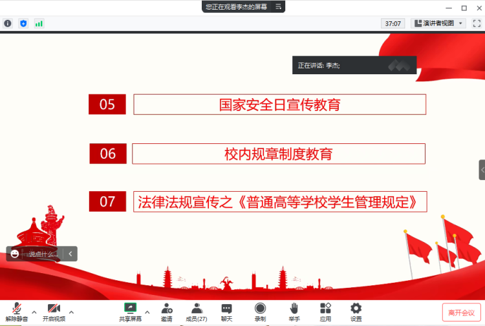Click the number box 05

click(x=107, y=105)
